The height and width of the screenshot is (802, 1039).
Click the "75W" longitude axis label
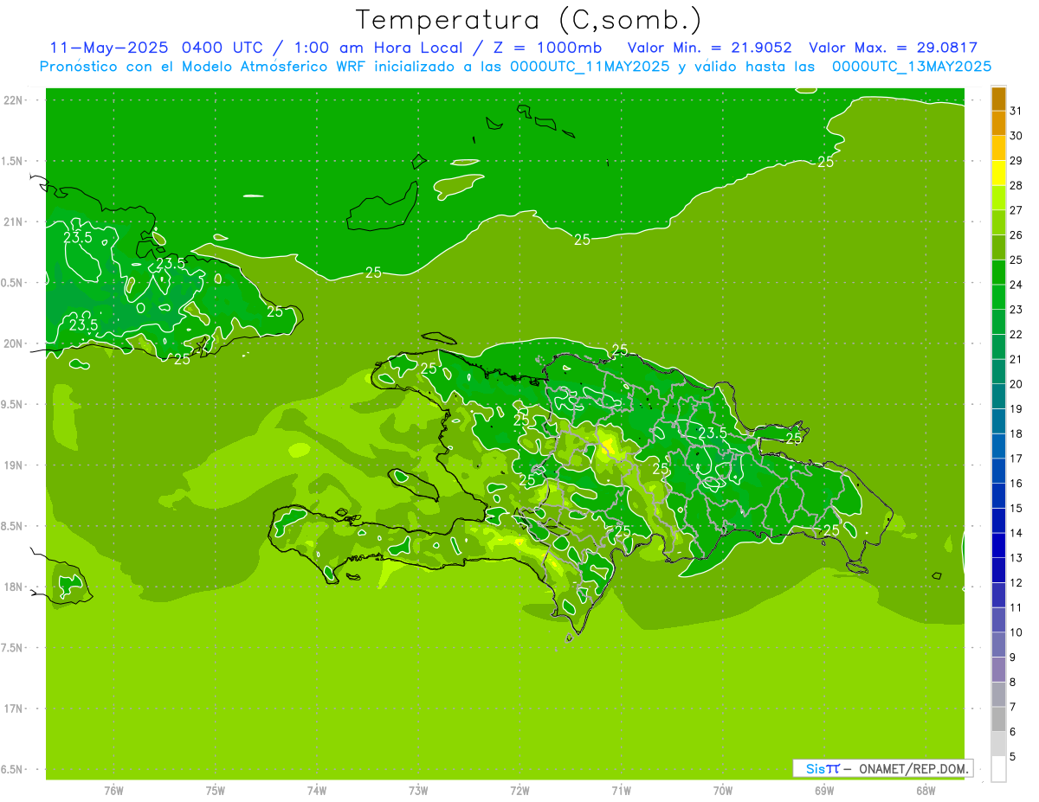coord(216,790)
